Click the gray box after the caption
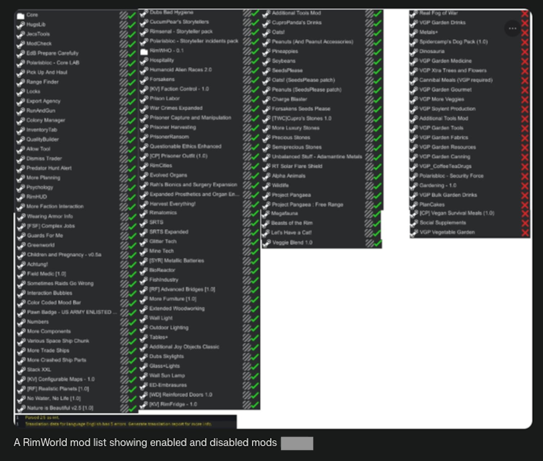This screenshot has height=461, width=543. (297, 443)
